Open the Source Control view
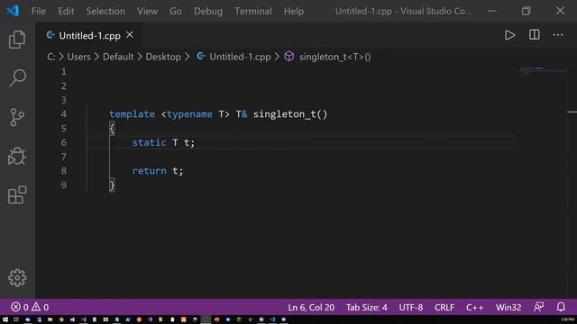 (17, 117)
